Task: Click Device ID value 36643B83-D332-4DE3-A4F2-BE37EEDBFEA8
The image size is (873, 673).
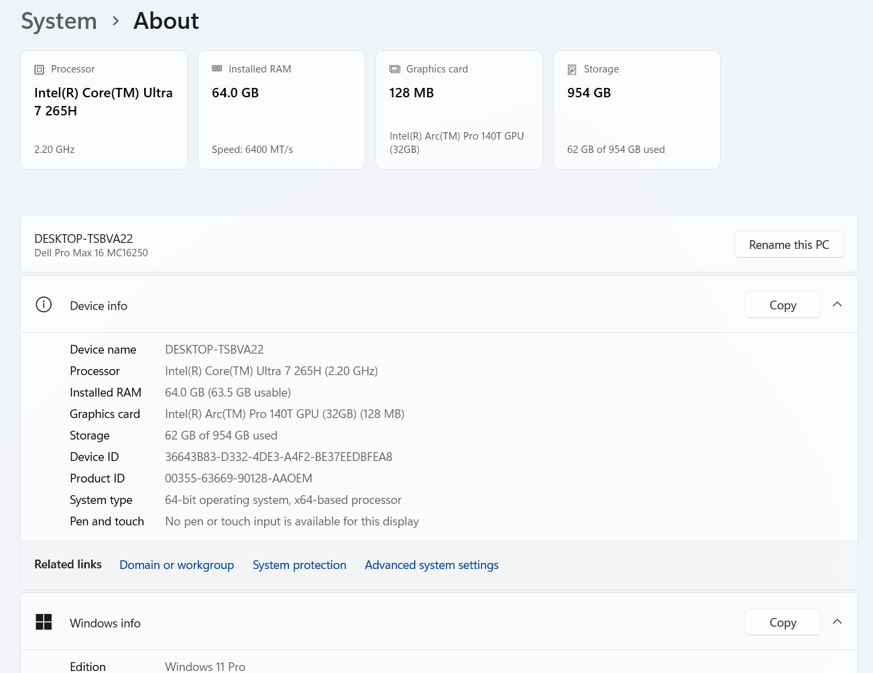Action: (x=279, y=457)
